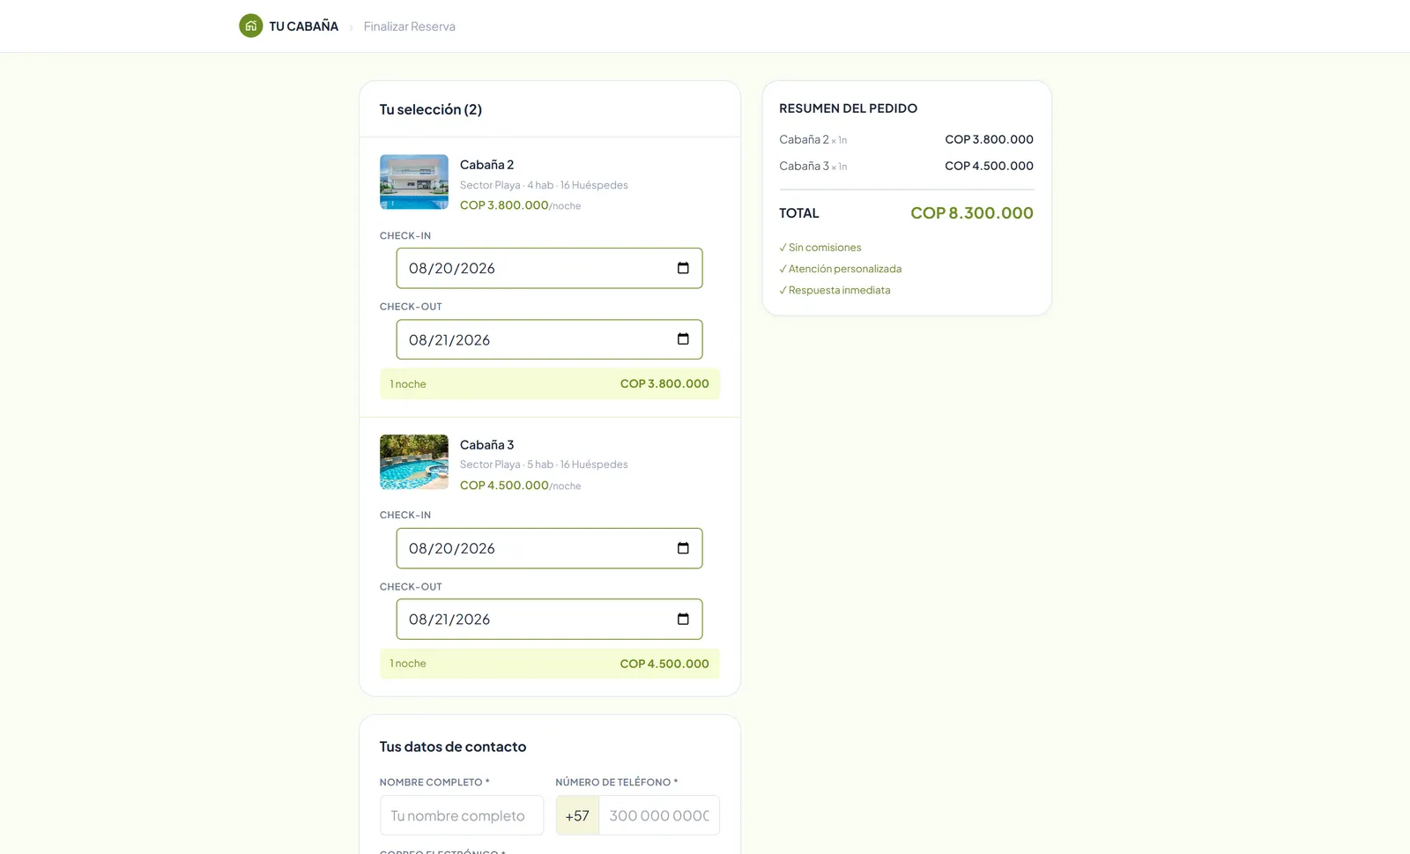This screenshot has height=854, width=1410.
Task: Select the Cabaña 2 check-in date field
Action: 549,268
